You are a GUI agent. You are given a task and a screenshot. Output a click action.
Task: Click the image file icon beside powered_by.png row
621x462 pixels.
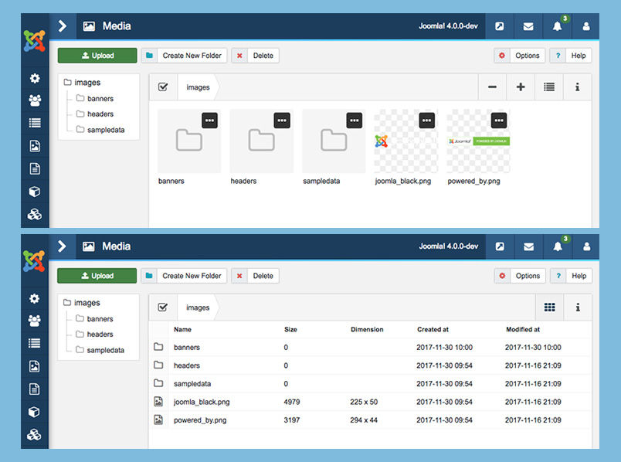click(158, 420)
